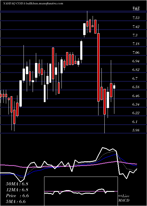Select the 5.98 price axis label
This screenshot has width=147, height=206.
point(136,130)
